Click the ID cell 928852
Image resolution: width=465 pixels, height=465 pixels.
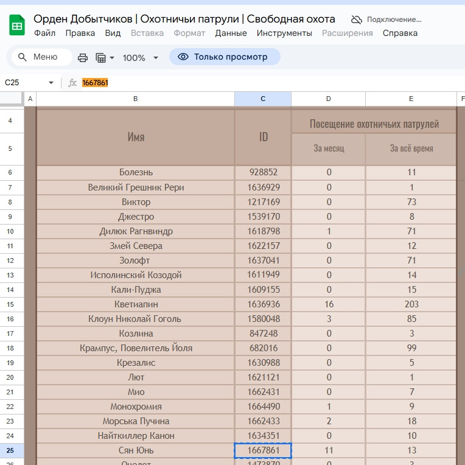[x=263, y=172]
